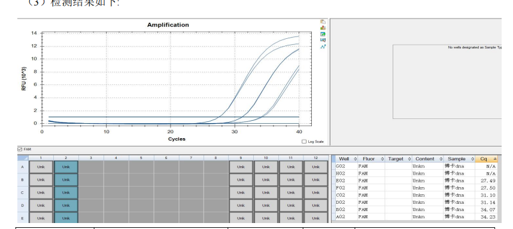Click well A12 in the plate

[315, 167]
